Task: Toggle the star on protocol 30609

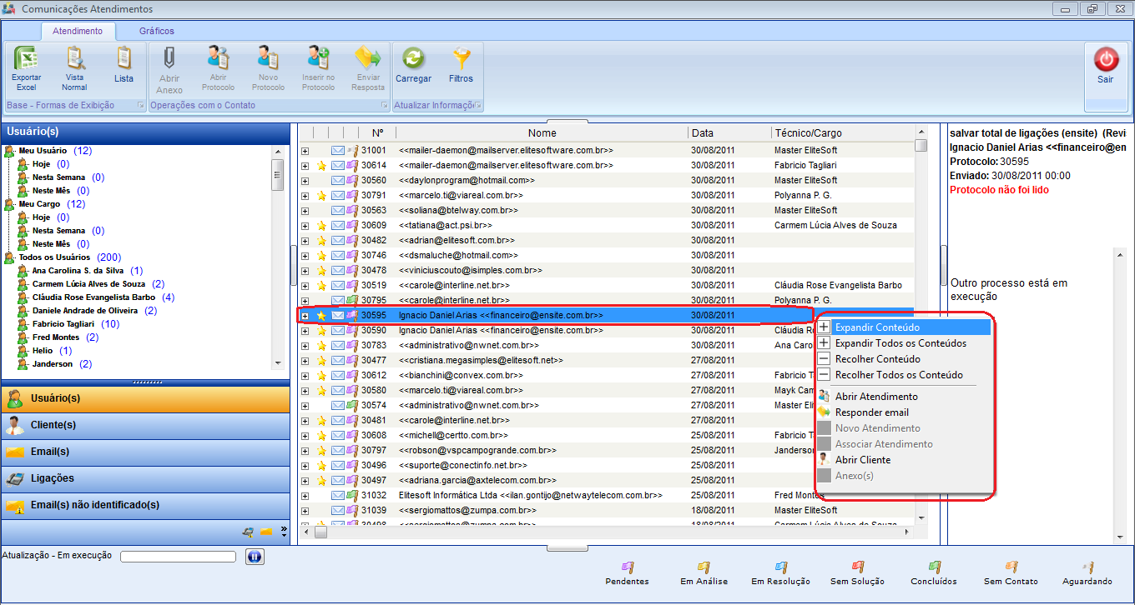Action: click(x=321, y=226)
